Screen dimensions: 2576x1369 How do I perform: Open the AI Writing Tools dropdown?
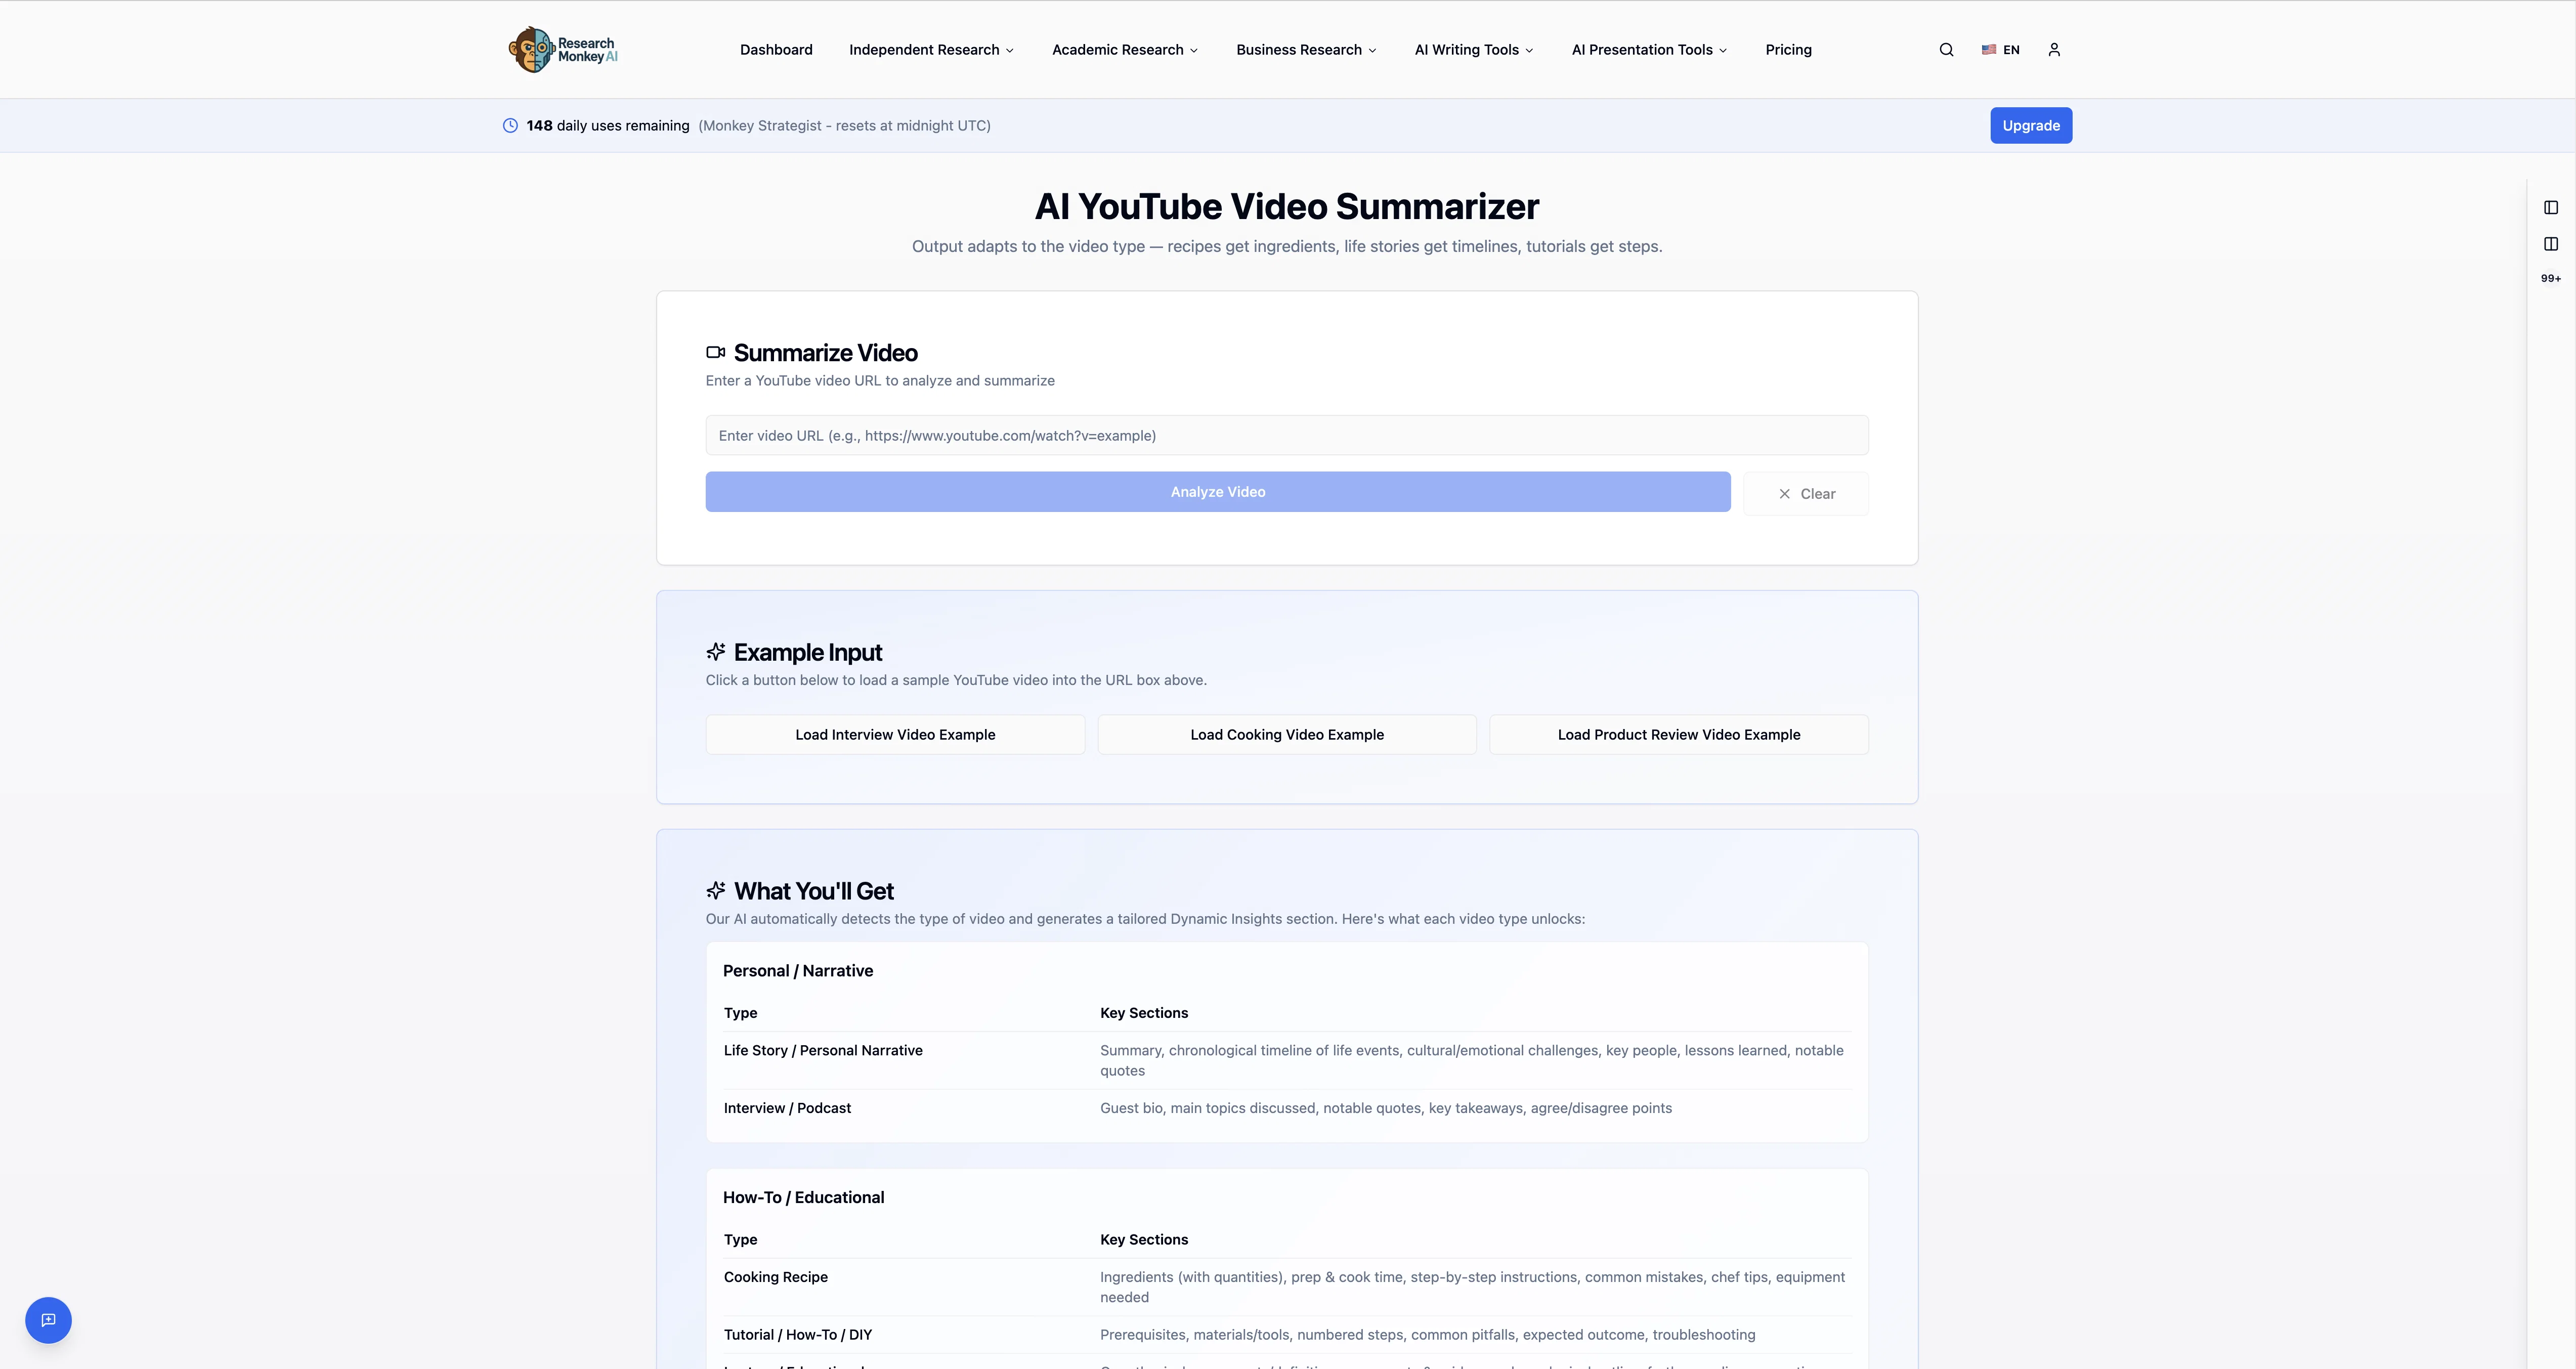click(1473, 50)
